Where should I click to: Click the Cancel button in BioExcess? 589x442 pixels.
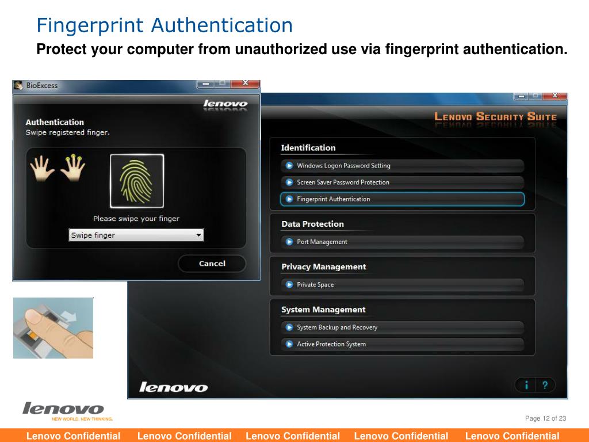(x=212, y=264)
